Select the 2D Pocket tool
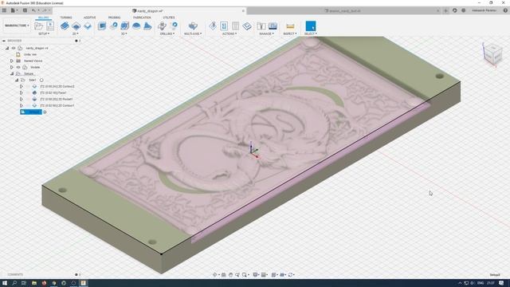Image resolution: width=510 pixels, height=287 pixels. point(76,26)
